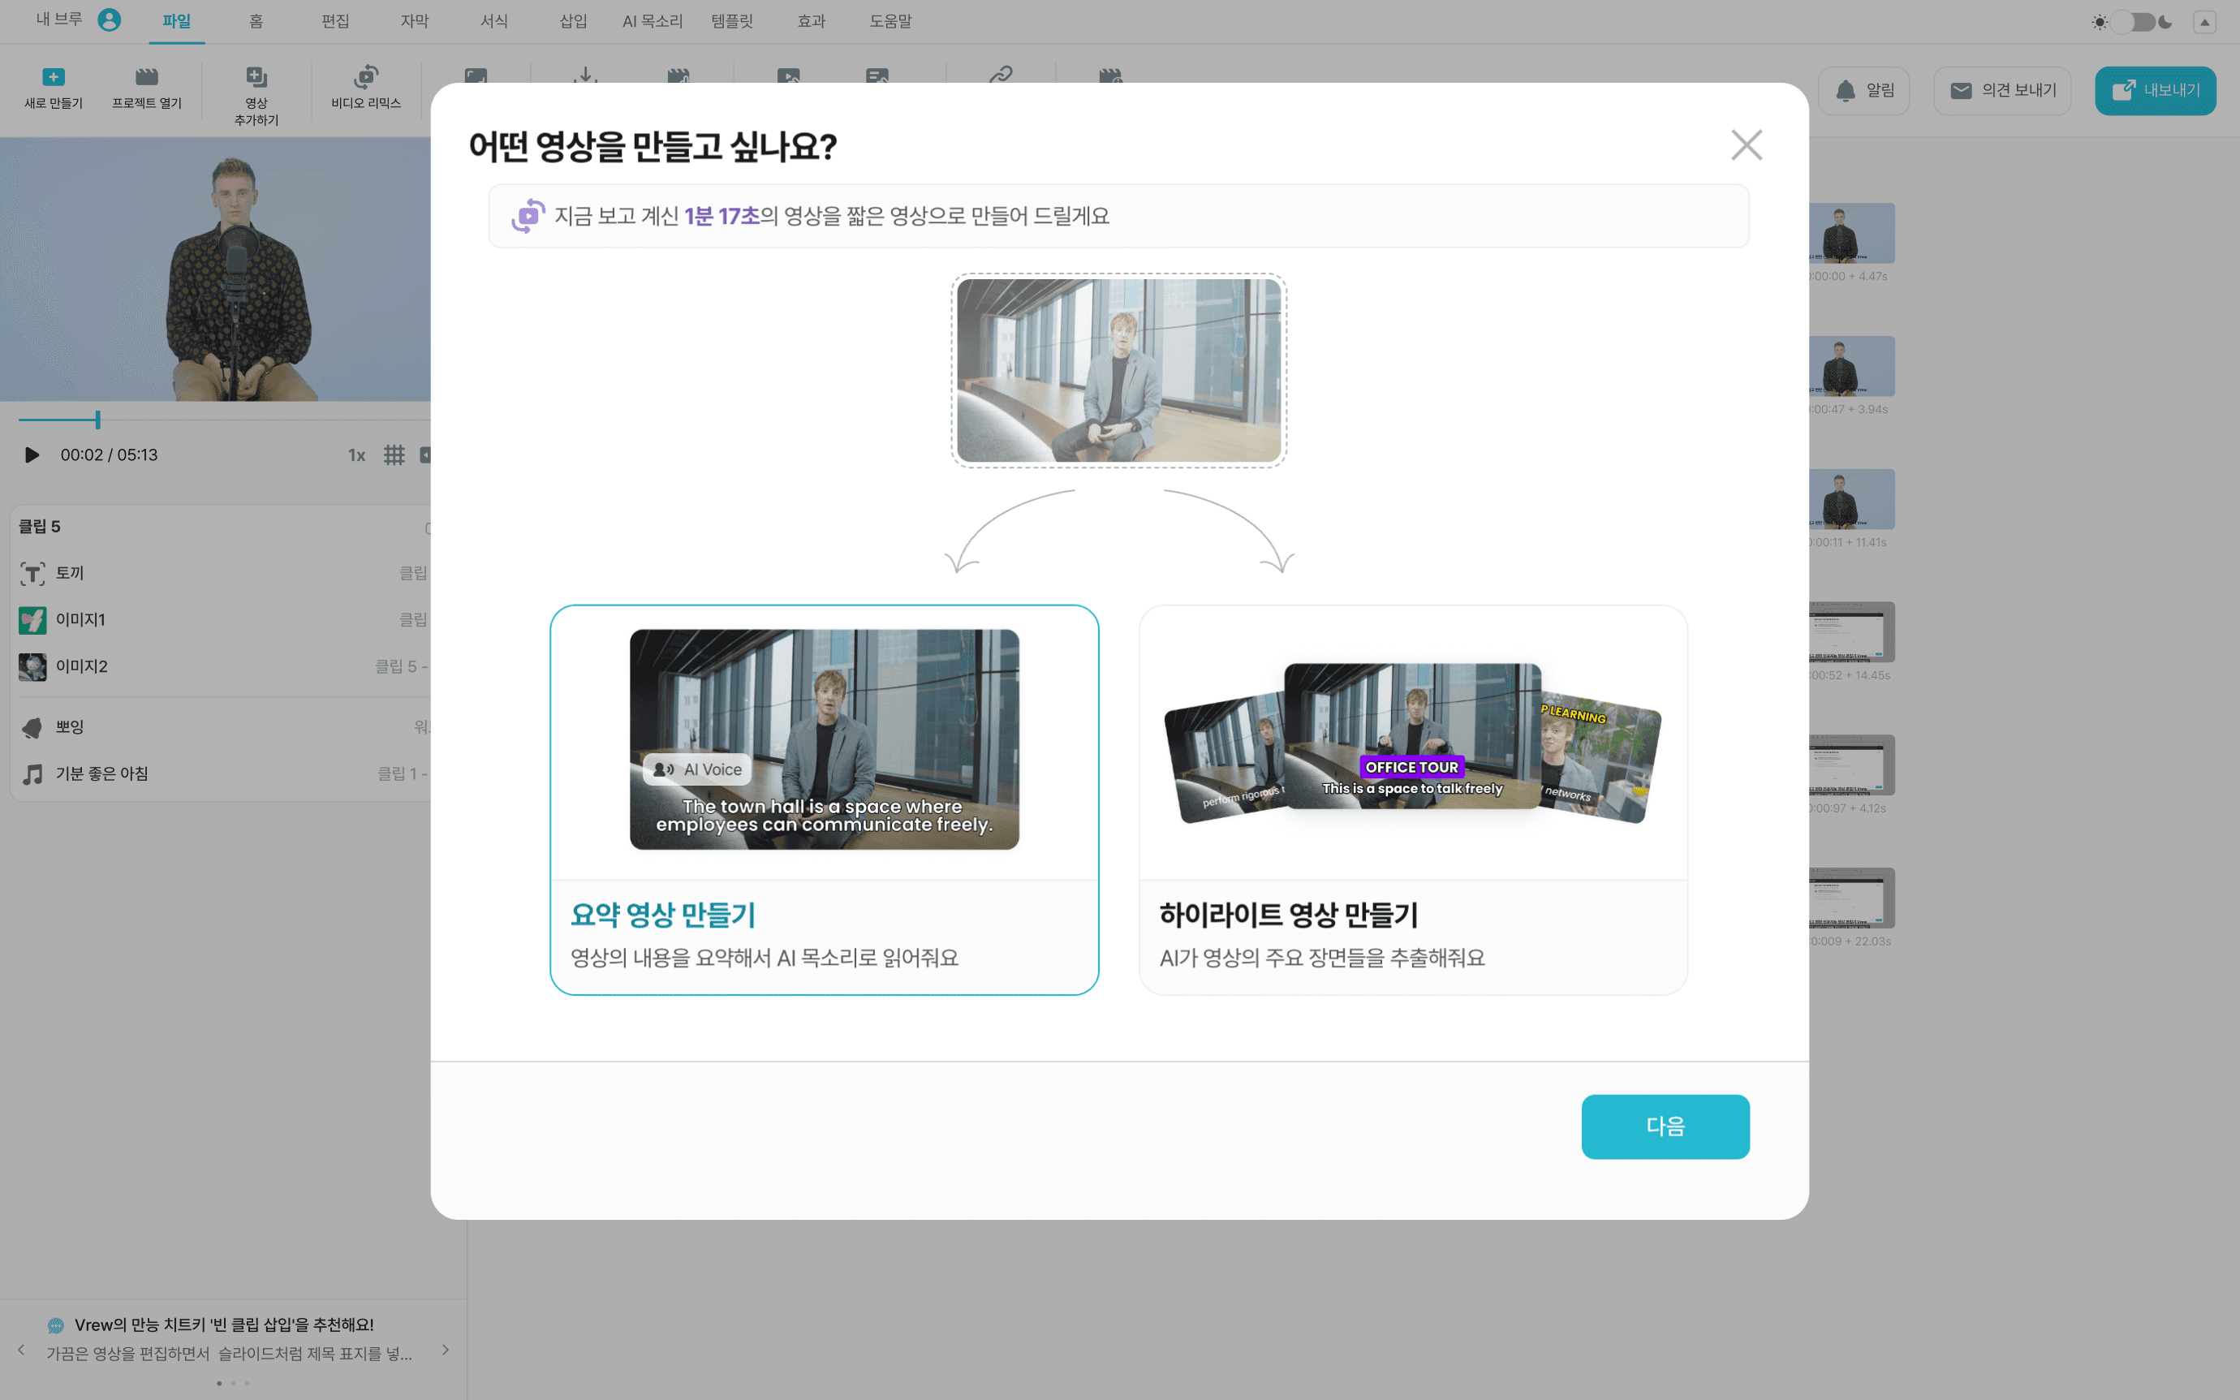Click the 내 브루 profile avatar icon
Viewport: 2240px width, 1400px height.
(x=110, y=19)
